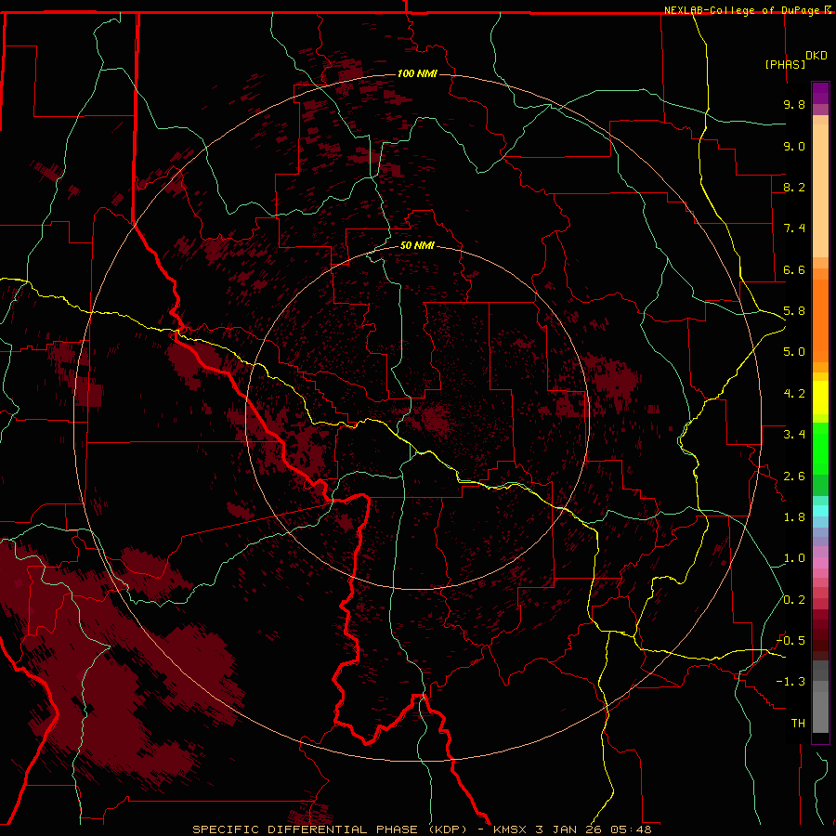The height and width of the screenshot is (836, 836).
Task: Select the 9.8 value on the color scale
Action: tap(794, 104)
